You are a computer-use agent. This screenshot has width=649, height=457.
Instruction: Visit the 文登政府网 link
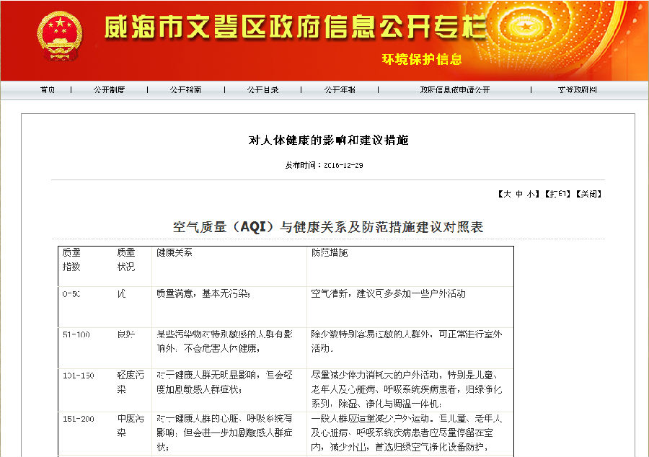[x=577, y=90]
